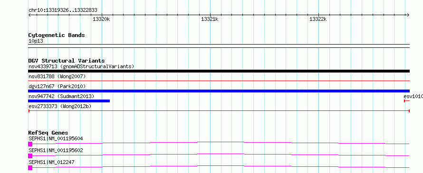Click the black nsv4339713 variant bar

click(x=219, y=71)
